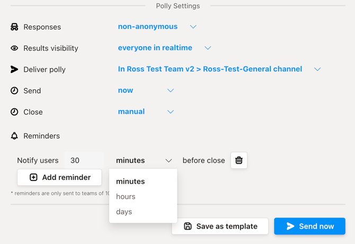
Task: Expand the Send now timing dropdown
Action: pos(146,91)
